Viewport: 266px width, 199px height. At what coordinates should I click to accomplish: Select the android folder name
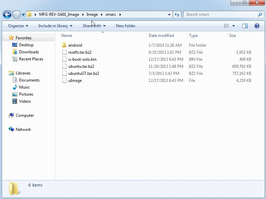tap(75, 45)
